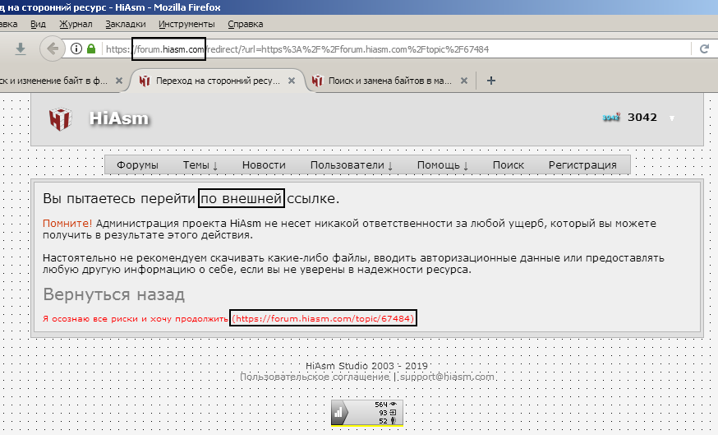Continue to the forum.hiasm.com/topic/67484 link
Image resolution: width=718 pixels, height=435 pixels.
pos(323,317)
